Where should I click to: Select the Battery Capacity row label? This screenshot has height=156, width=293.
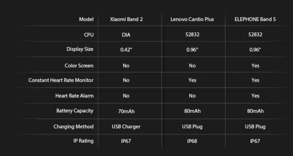tap(75, 110)
